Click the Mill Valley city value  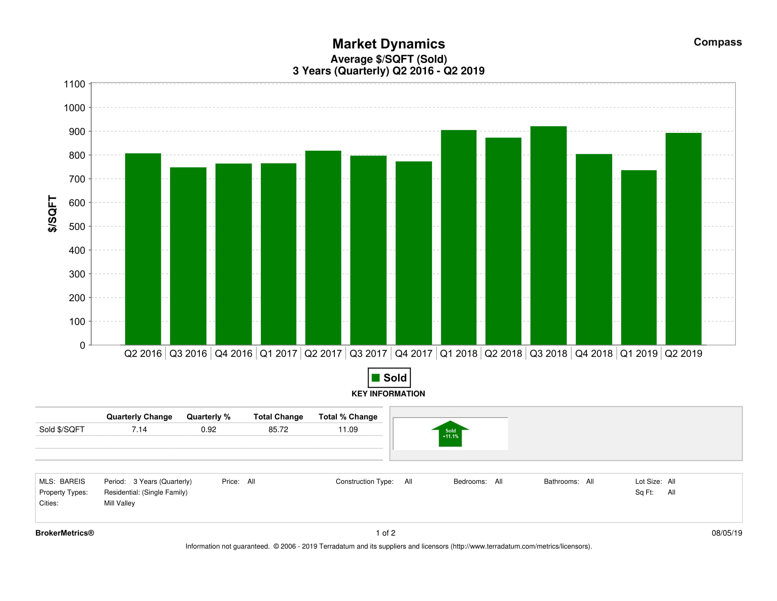click(119, 503)
